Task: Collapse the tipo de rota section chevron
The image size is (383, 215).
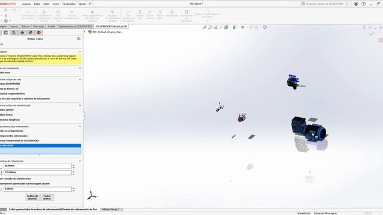Action: point(80,79)
